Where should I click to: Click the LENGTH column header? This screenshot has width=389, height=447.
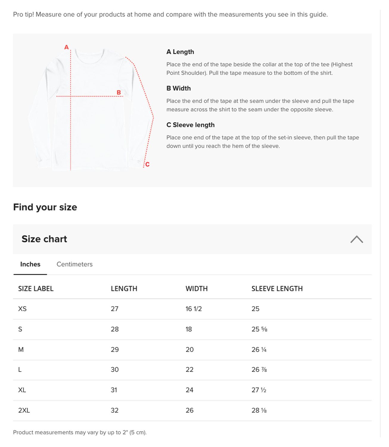[124, 288]
